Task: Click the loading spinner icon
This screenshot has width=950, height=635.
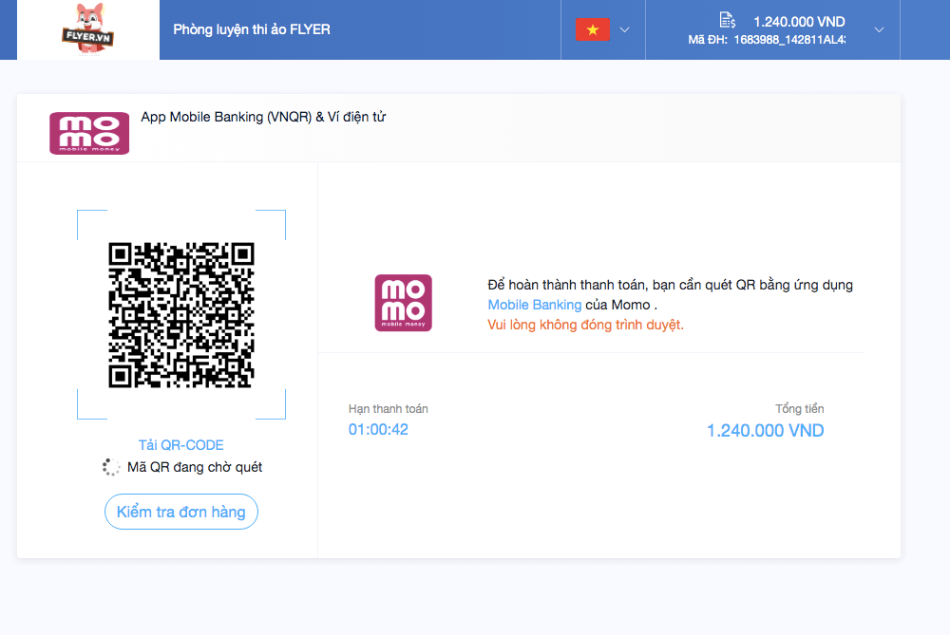Action: click(112, 467)
